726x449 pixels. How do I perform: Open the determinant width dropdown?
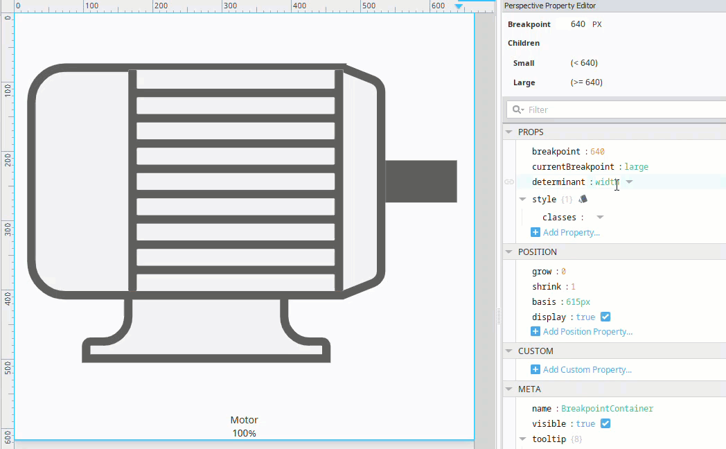pos(629,182)
